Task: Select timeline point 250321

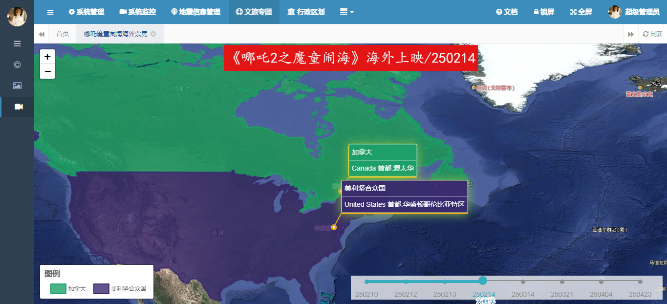Action: [x=562, y=282]
